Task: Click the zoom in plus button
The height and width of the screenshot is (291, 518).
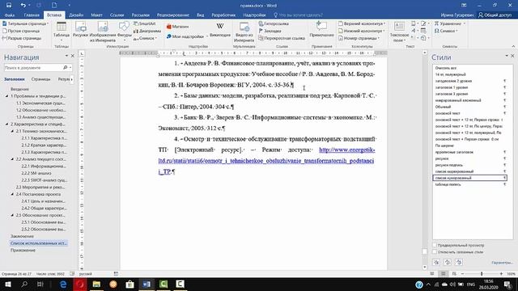Action: (x=501, y=274)
